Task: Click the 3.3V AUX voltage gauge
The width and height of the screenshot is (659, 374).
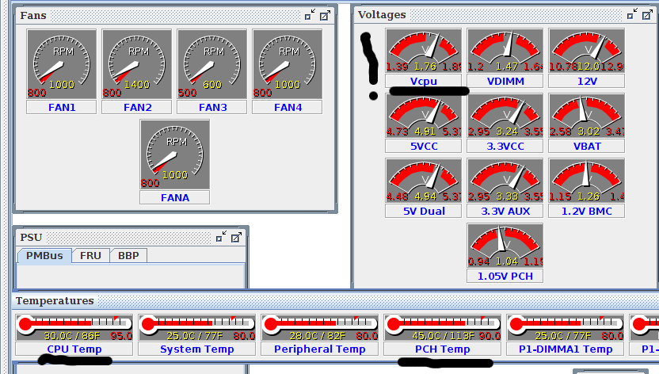Action: click(505, 181)
